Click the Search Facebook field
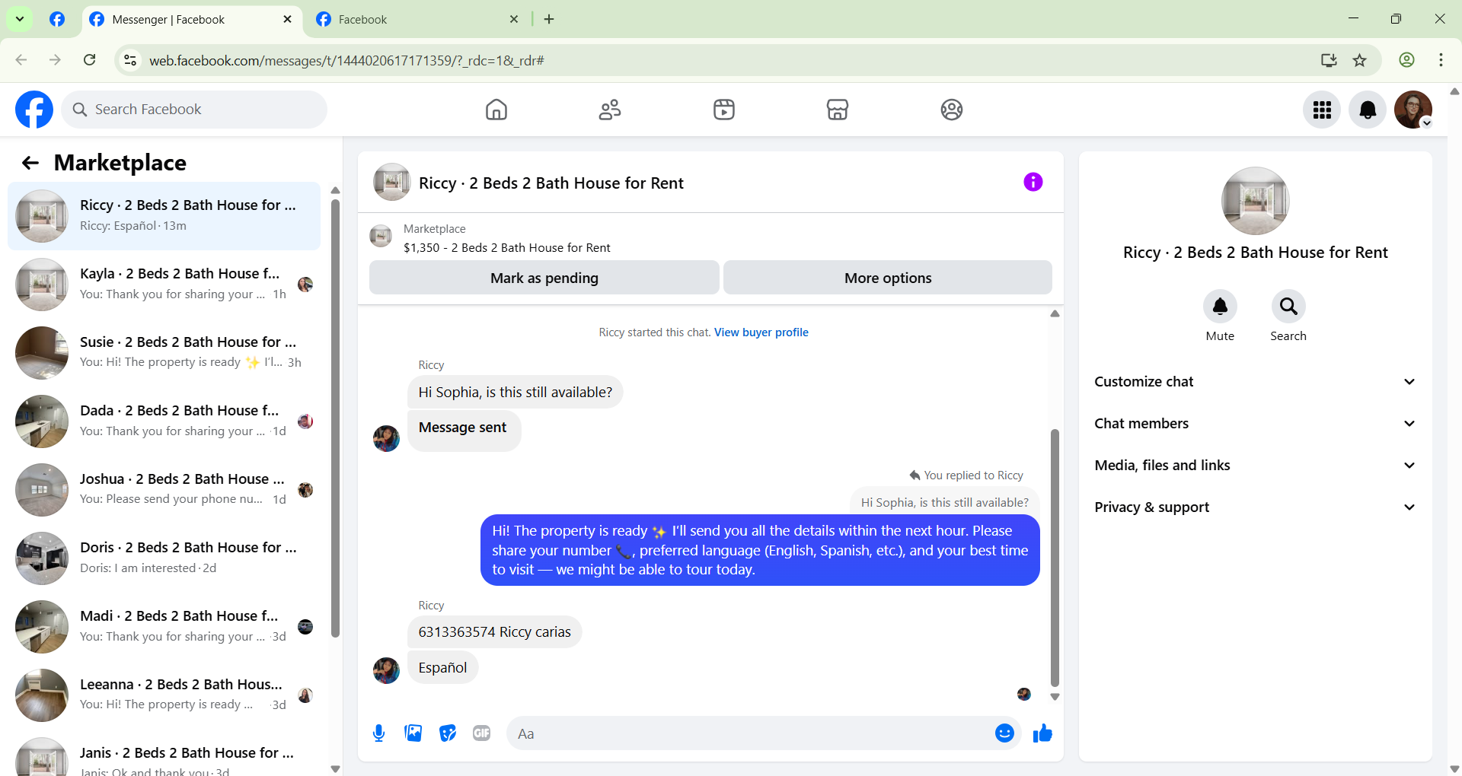Viewport: 1462px width, 776px height. (x=194, y=110)
